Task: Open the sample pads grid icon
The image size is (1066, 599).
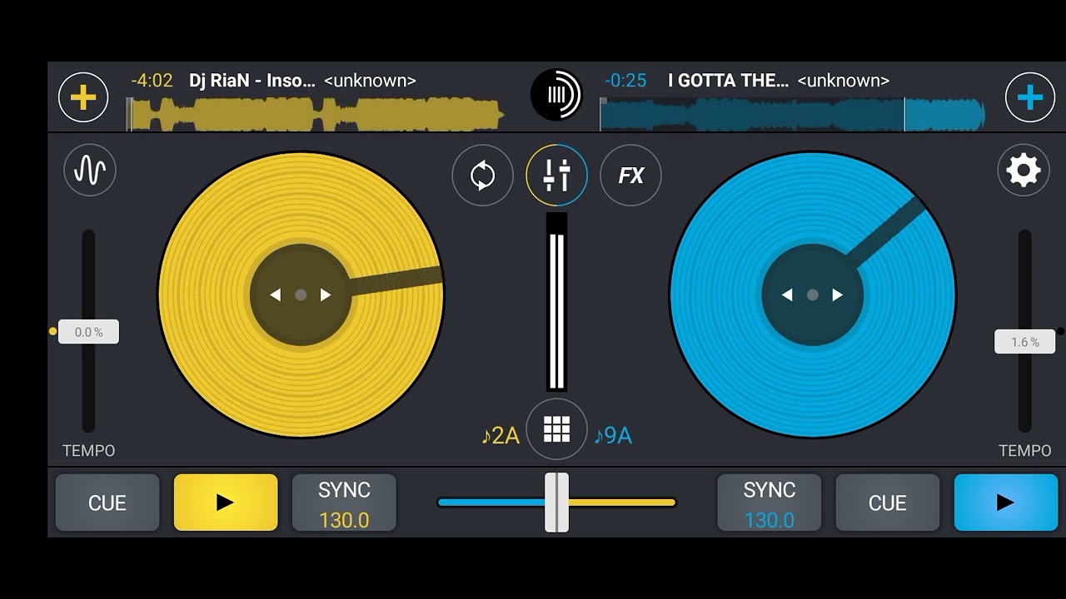Action: [557, 429]
